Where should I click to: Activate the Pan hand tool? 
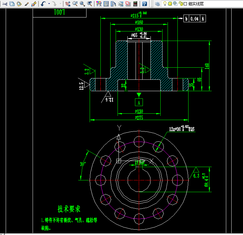[x=68, y=4]
